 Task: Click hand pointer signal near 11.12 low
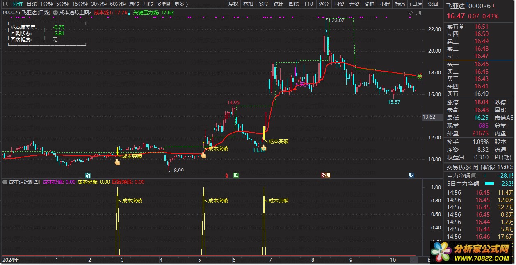264,147
